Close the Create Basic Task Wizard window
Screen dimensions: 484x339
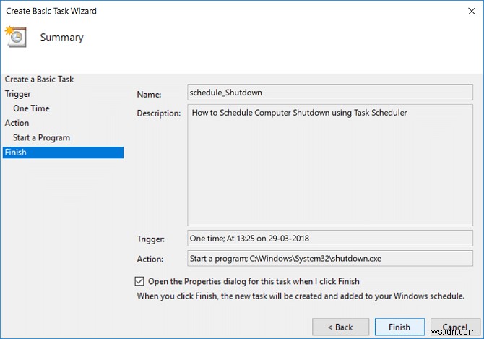tap(470, 11)
